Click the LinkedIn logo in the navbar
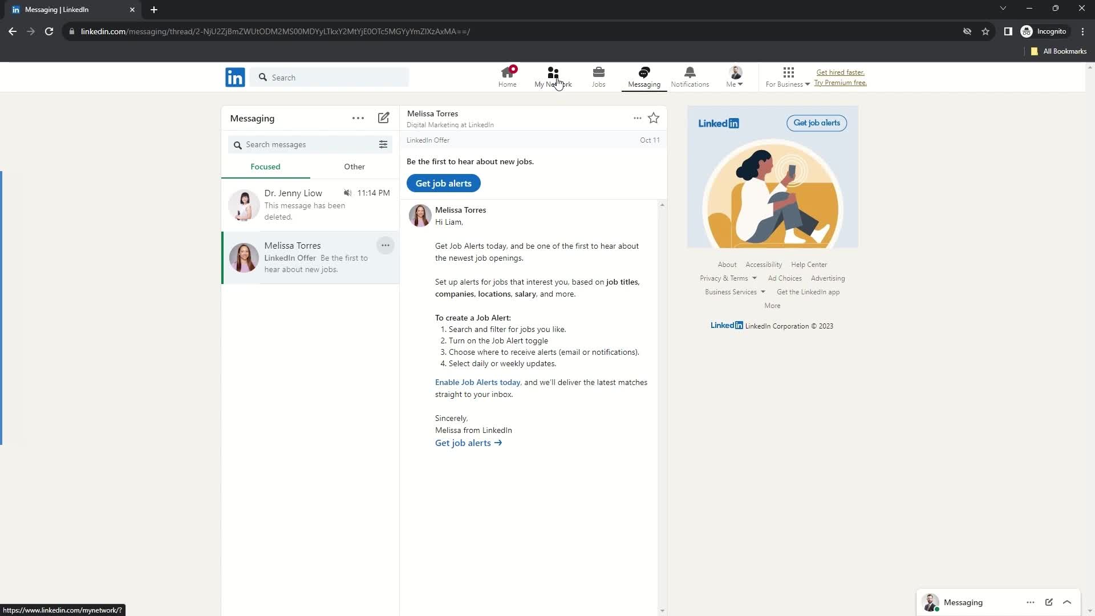 click(235, 77)
